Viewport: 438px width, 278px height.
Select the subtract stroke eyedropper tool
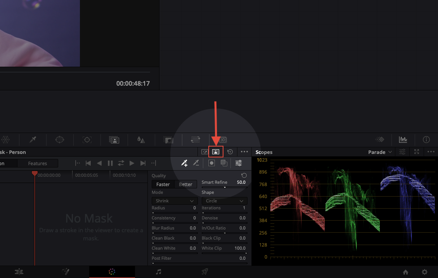196,163
